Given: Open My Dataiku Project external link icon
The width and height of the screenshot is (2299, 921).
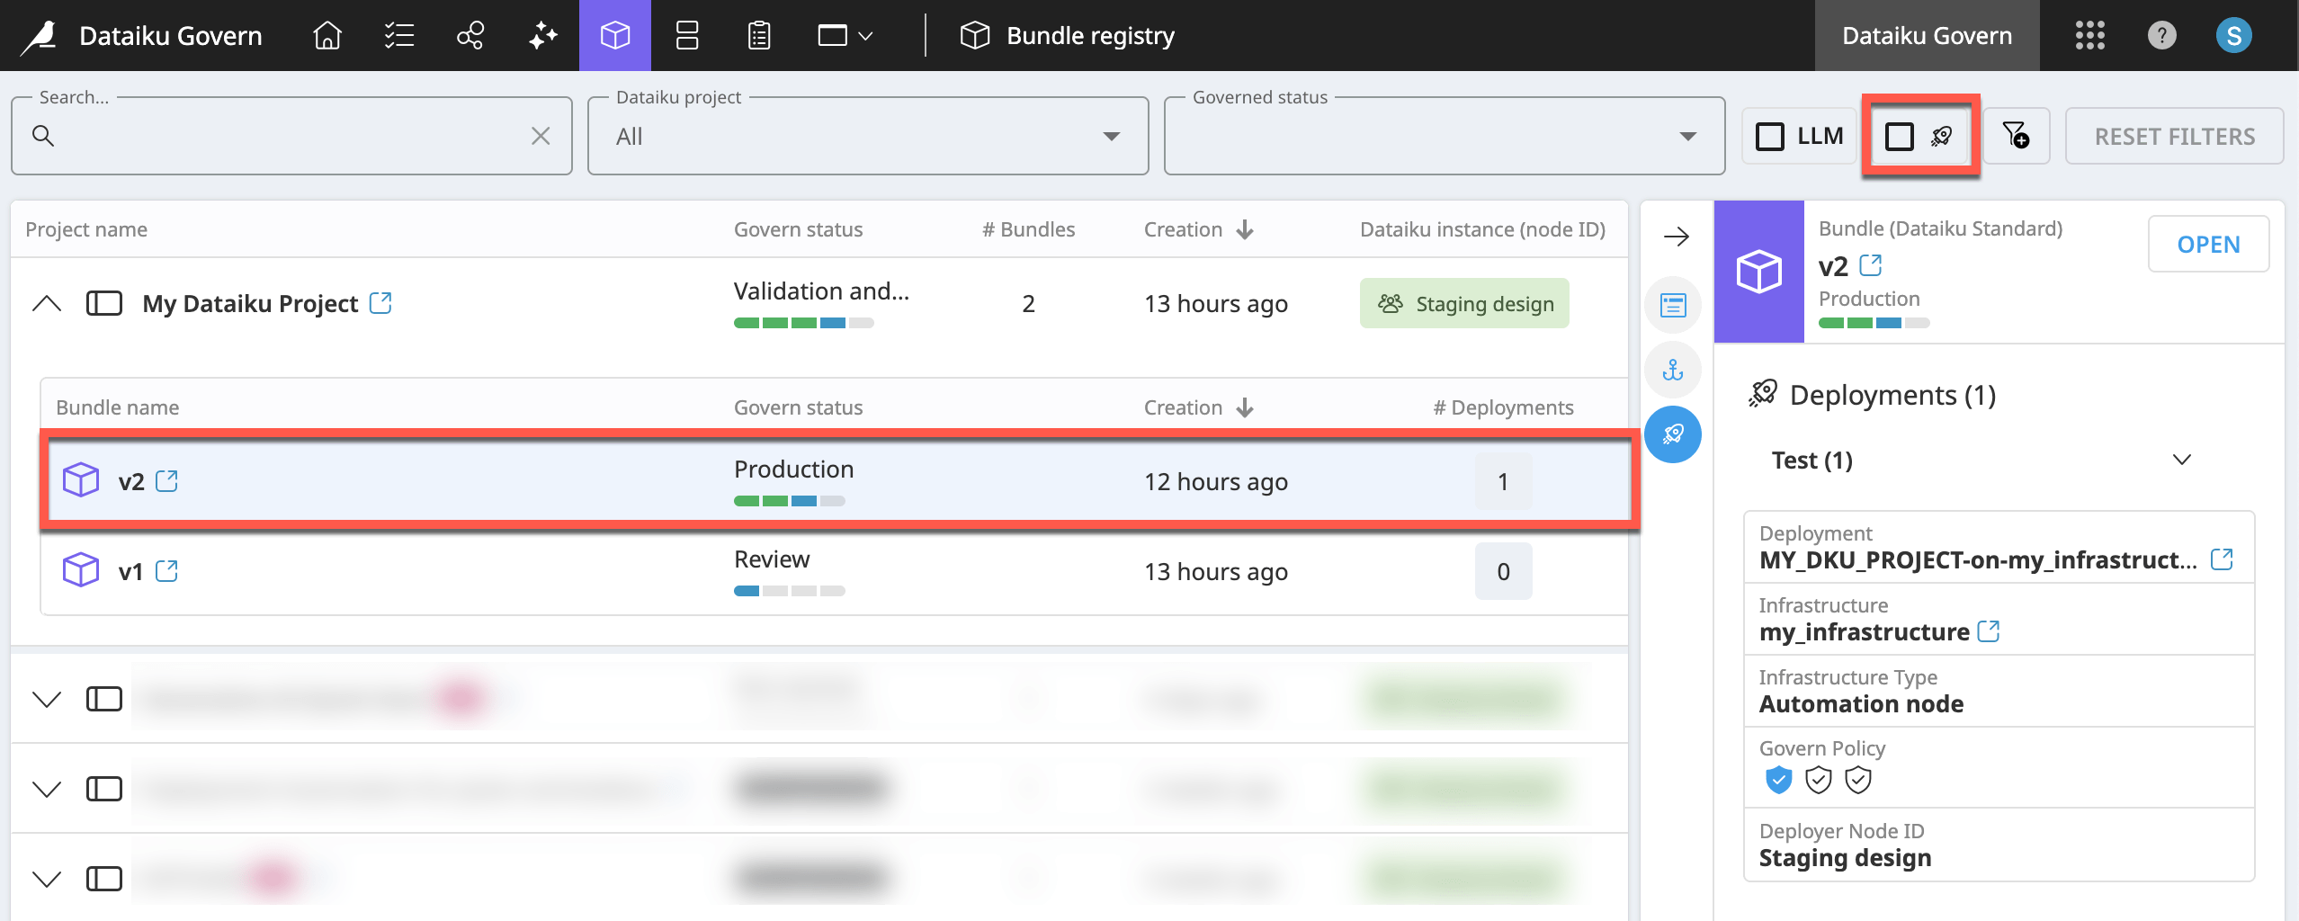Looking at the screenshot, I should (380, 303).
